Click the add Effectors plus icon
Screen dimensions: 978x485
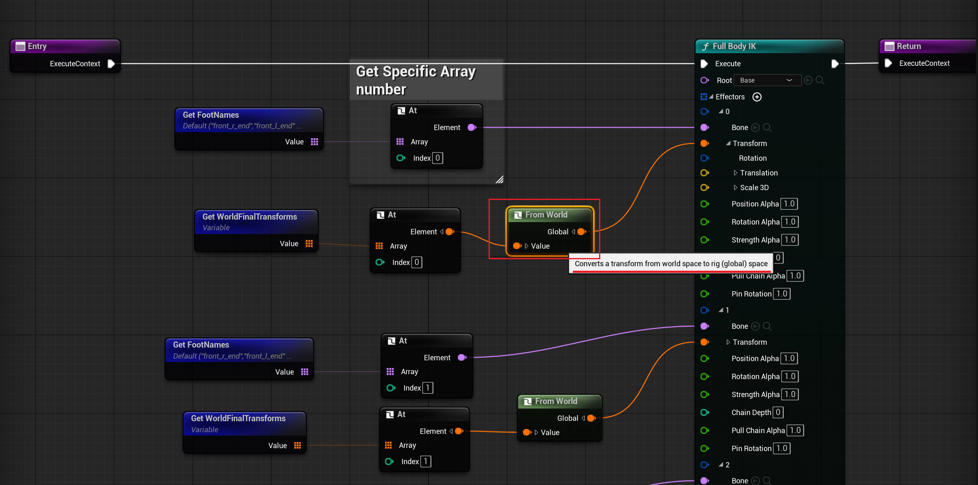[x=757, y=97]
